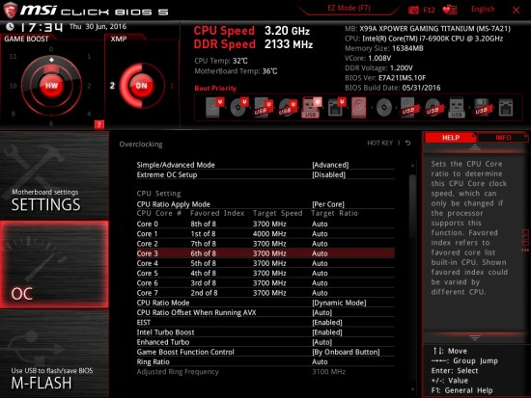Click the USB key boot icon highlighted pink

coord(311,107)
